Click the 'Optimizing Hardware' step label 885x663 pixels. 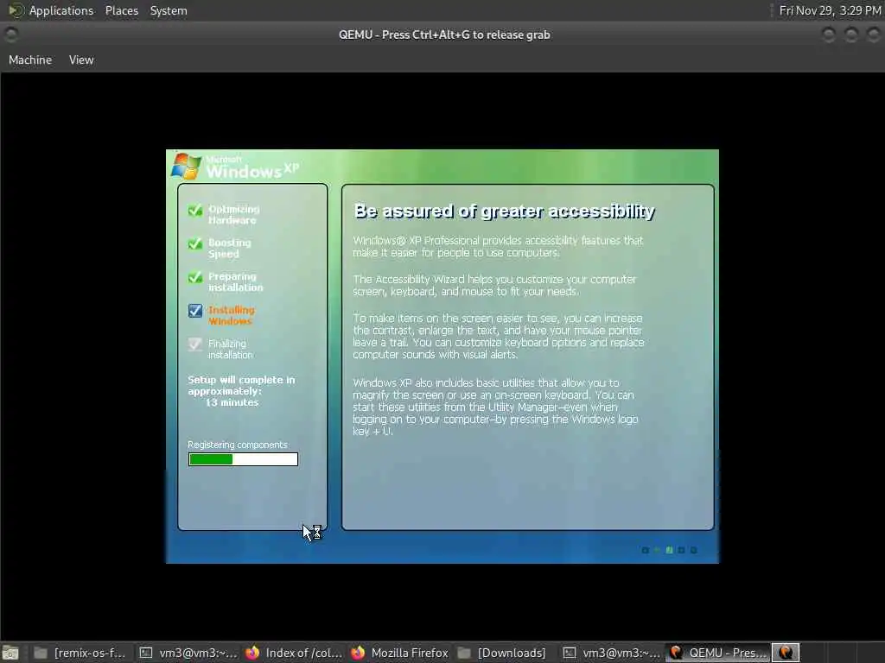tap(233, 214)
